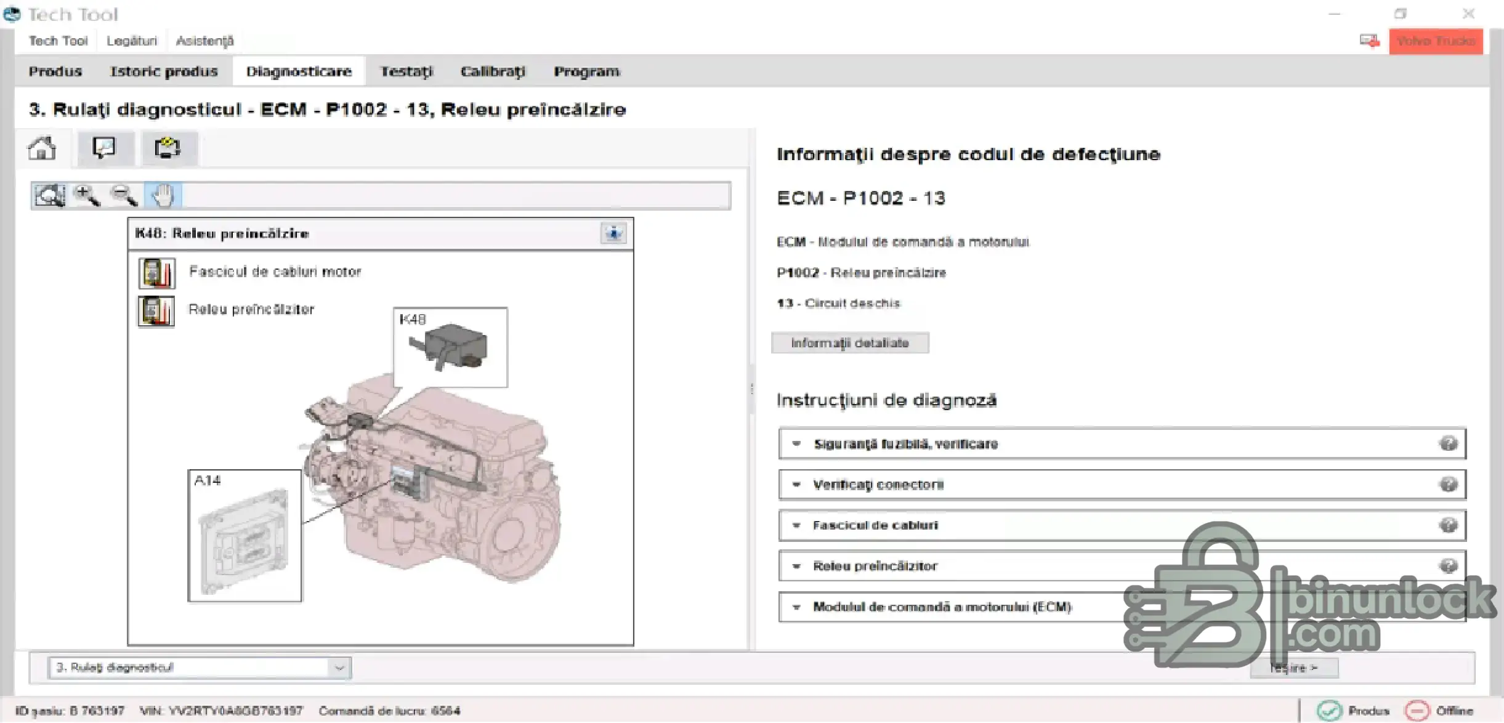Screen dimensions: 1504x723
Task: Show help for Verificați conectorii
Action: coord(1448,484)
